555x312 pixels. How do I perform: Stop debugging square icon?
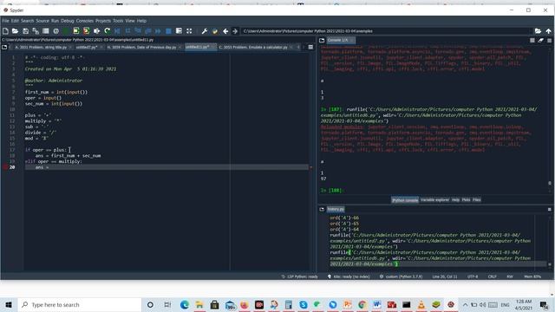coord(168,31)
